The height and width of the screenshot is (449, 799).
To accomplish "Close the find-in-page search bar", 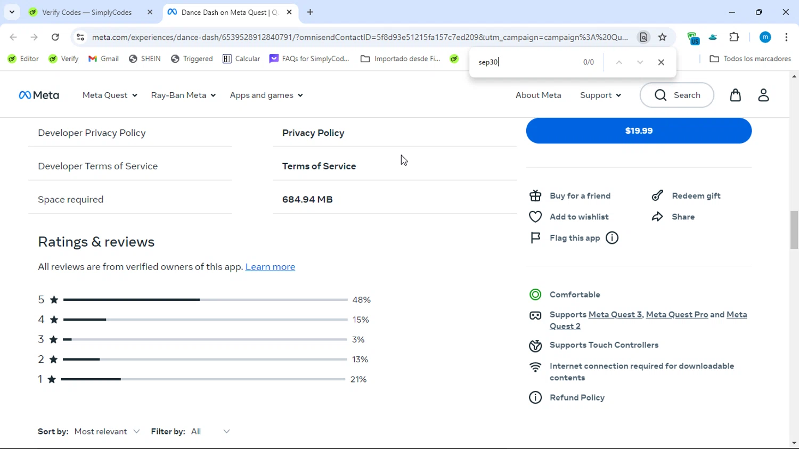I will point(661,62).
